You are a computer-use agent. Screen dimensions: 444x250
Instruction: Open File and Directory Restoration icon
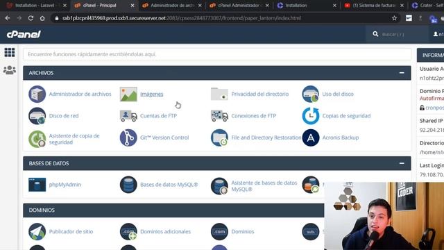click(219, 137)
